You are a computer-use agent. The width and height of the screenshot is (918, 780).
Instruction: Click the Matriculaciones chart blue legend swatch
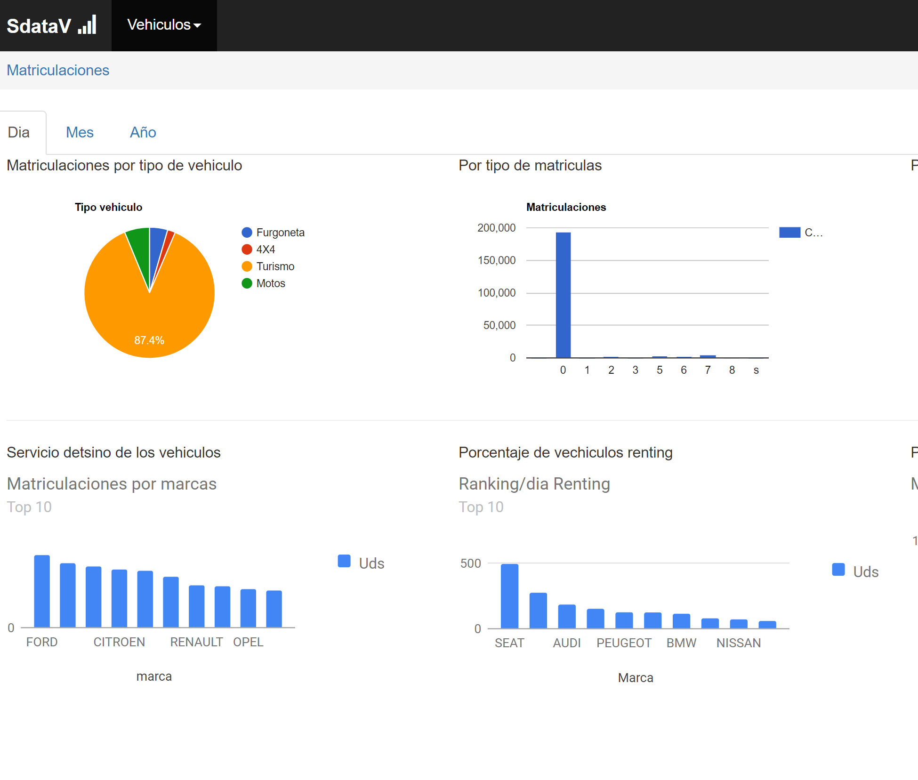(789, 233)
